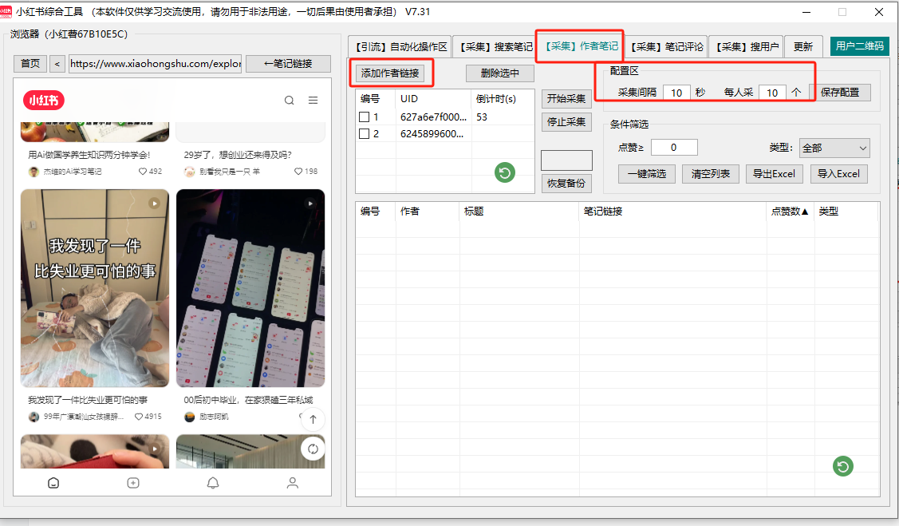Switch to the 【采集】搜索笔记 tab
This screenshot has height=526, width=899.
click(495, 47)
